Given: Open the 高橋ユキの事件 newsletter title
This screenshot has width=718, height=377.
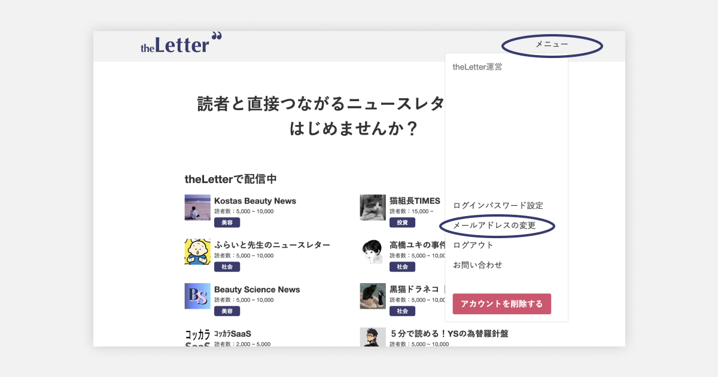Looking at the screenshot, I should 417,245.
